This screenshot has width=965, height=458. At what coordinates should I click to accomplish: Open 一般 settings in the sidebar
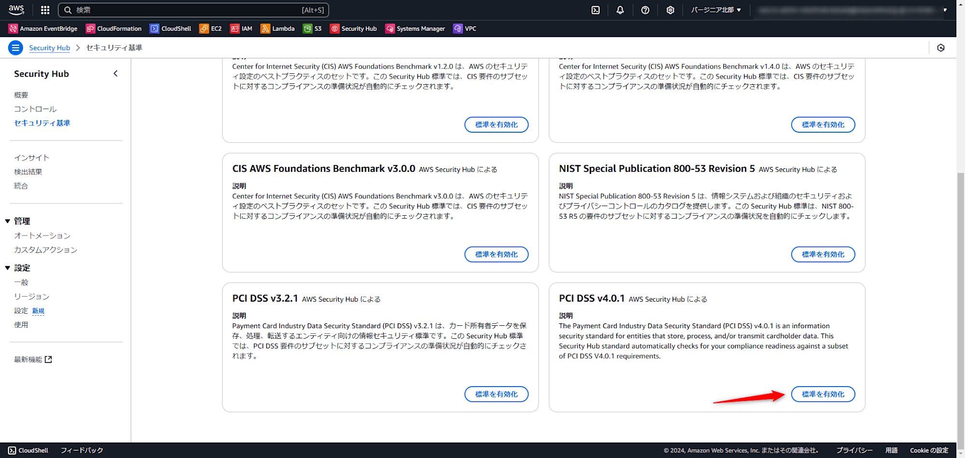point(21,282)
